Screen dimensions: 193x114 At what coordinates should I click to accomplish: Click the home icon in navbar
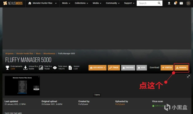pyautogui.click(x=30, y=3)
